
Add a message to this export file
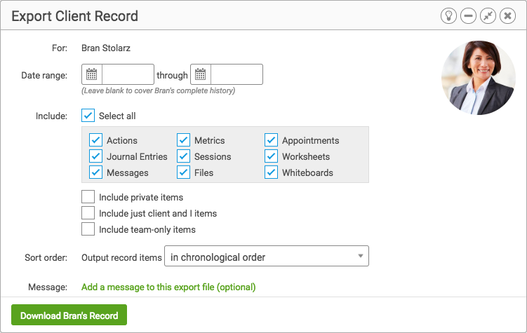[168, 287]
